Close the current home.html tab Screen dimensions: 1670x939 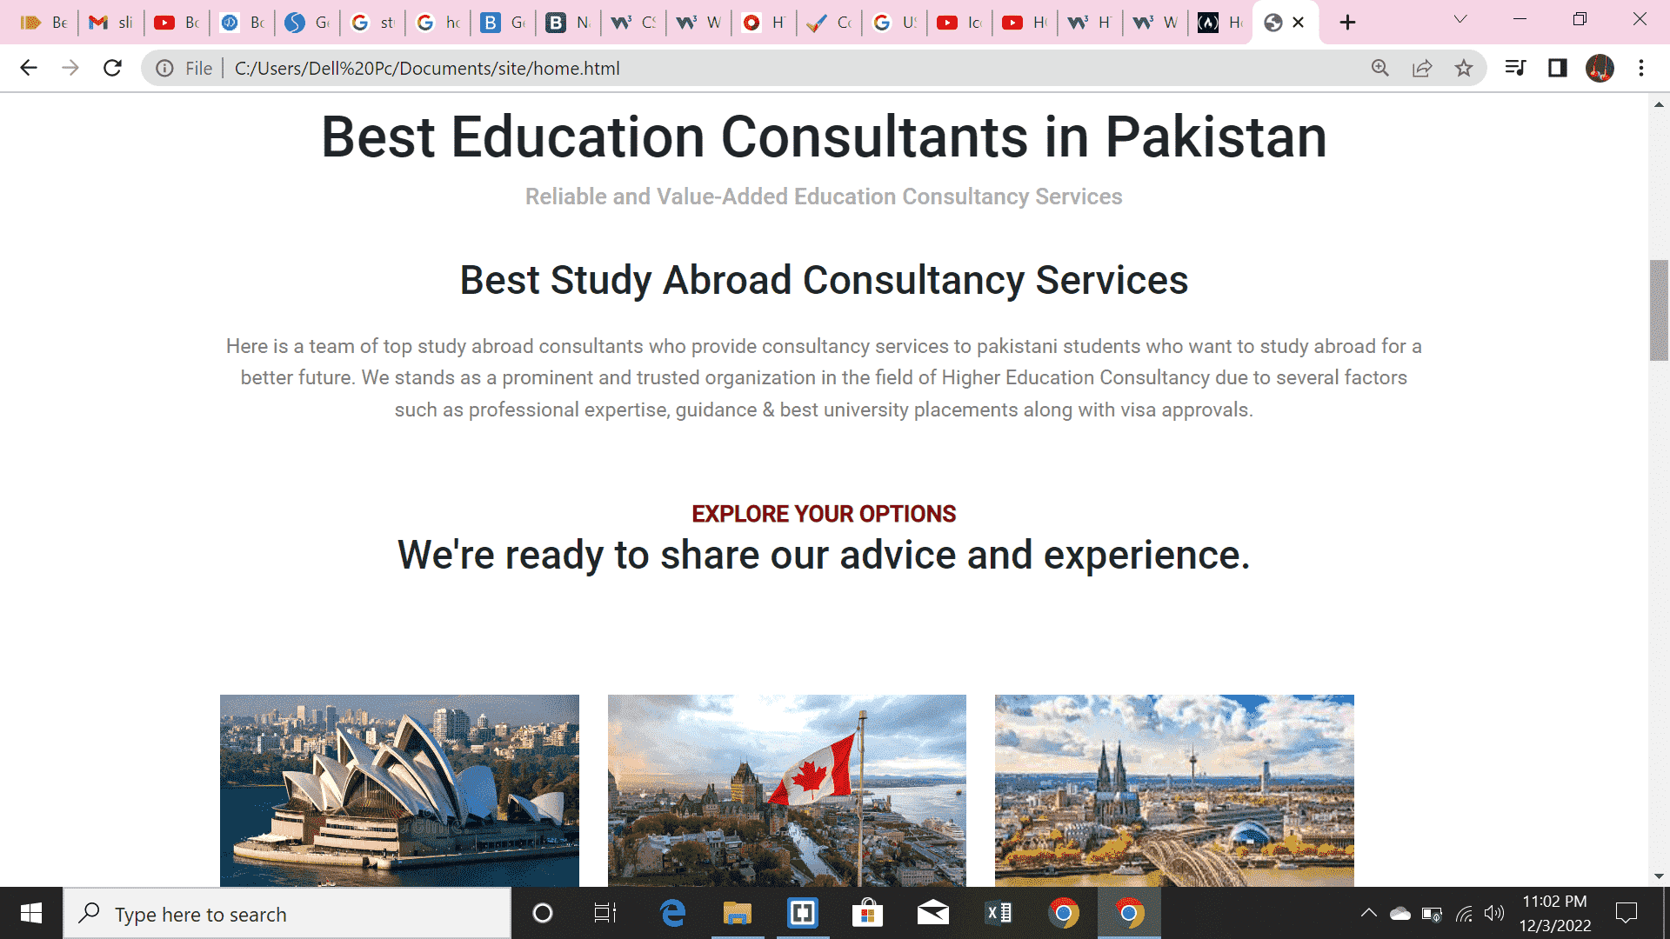tap(1299, 23)
